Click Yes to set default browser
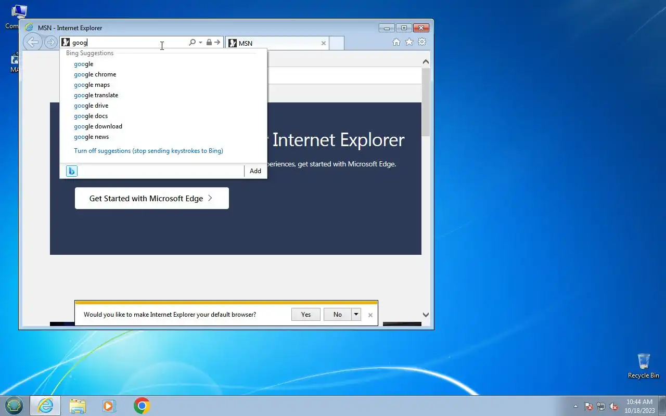666x416 pixels. (306, 314)
